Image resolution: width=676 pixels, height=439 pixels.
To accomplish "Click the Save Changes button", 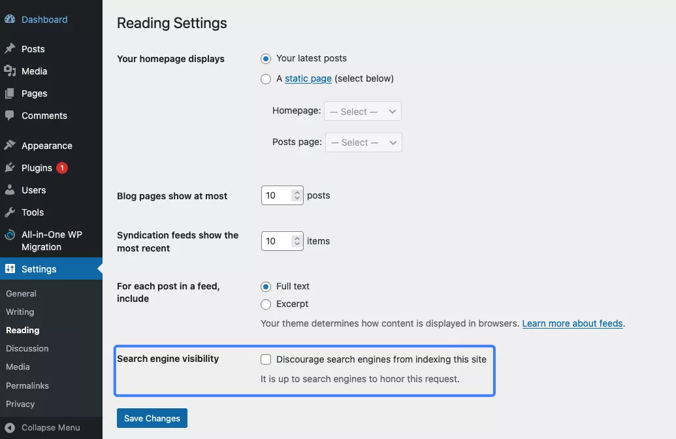I will point(152,418).
